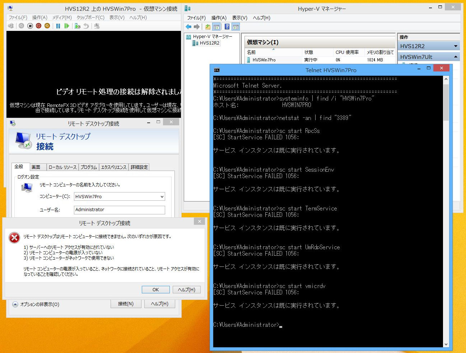This screenshot has height=353, width=466.
Task: Click 実行中 state cell of HVSWin7Pro
Action: click(x=311, y=60)
